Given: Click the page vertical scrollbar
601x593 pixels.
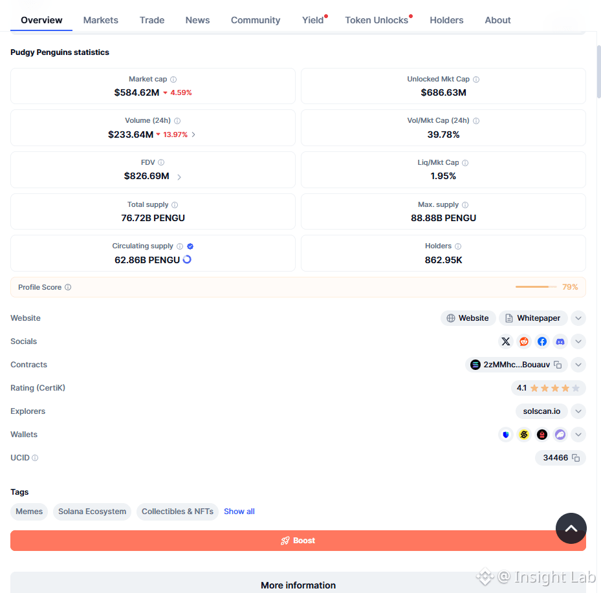Looking at the screenshot, I should pos(598,72).
